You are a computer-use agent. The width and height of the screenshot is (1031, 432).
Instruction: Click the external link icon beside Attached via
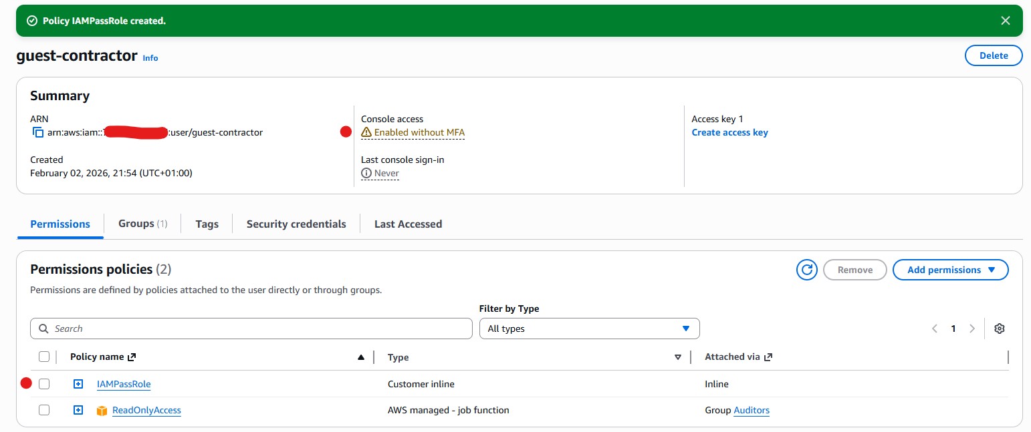click(768, 357)
